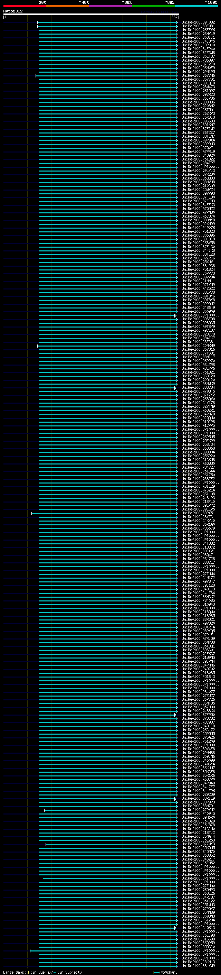Select hit label UniRef100_A7PRL9
The height and width of the screenshot is (975, 221).
point(198,152)
